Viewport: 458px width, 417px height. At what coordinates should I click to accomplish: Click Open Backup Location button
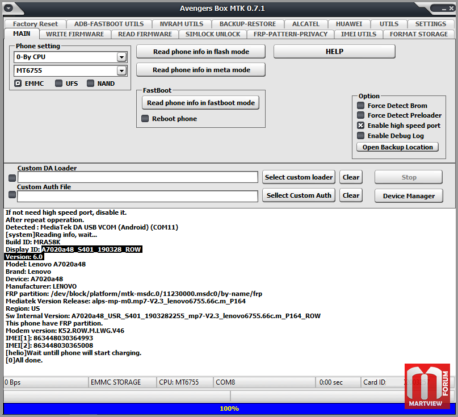coord(397,147)
